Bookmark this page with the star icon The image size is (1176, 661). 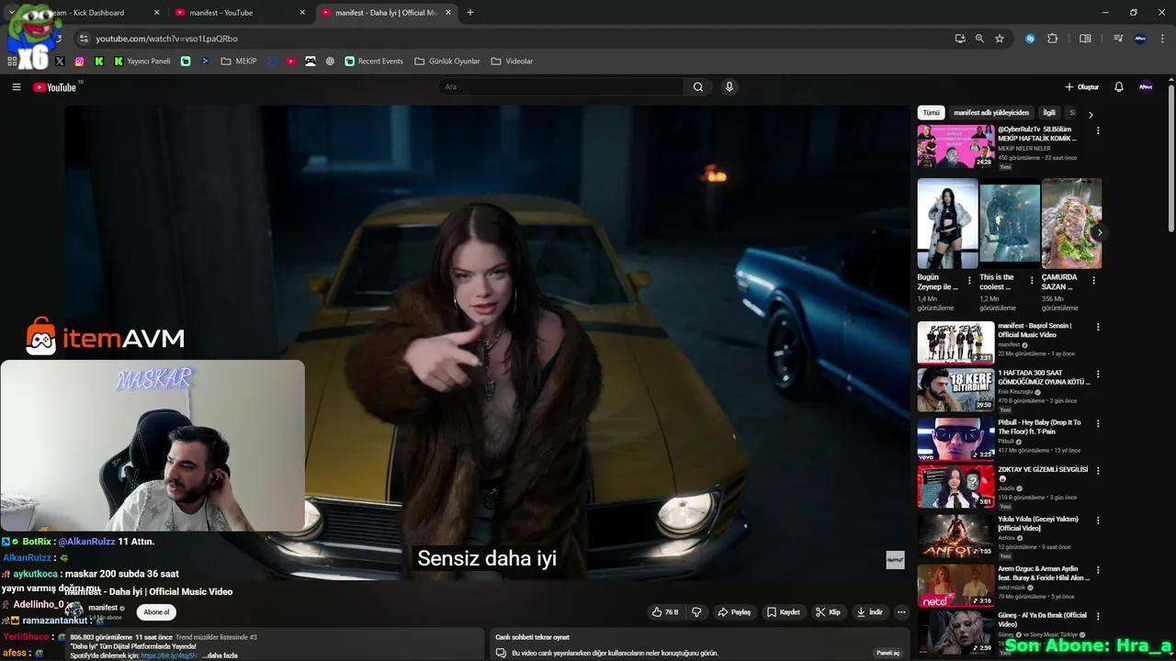pos(1000,39)
